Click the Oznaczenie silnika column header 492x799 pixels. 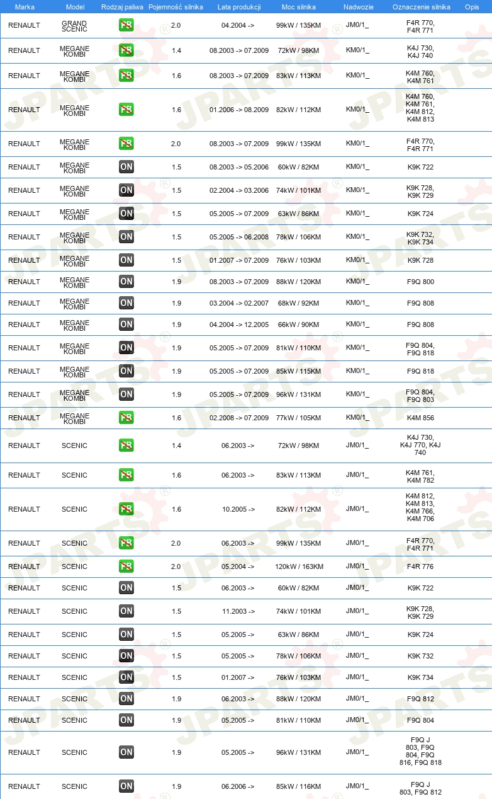click(x=422, y=7)
